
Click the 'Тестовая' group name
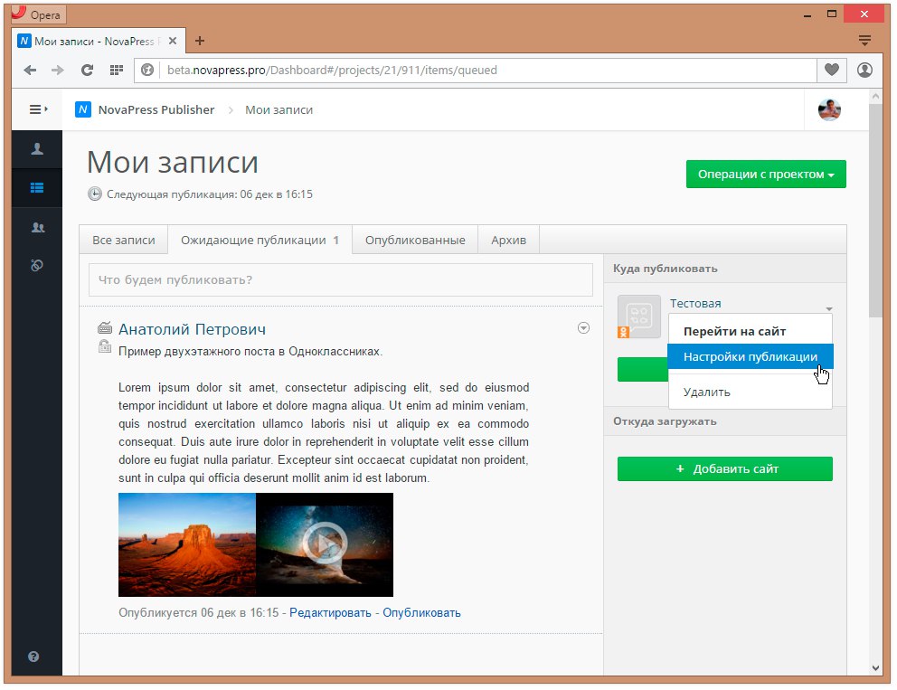tap(695, 304)
